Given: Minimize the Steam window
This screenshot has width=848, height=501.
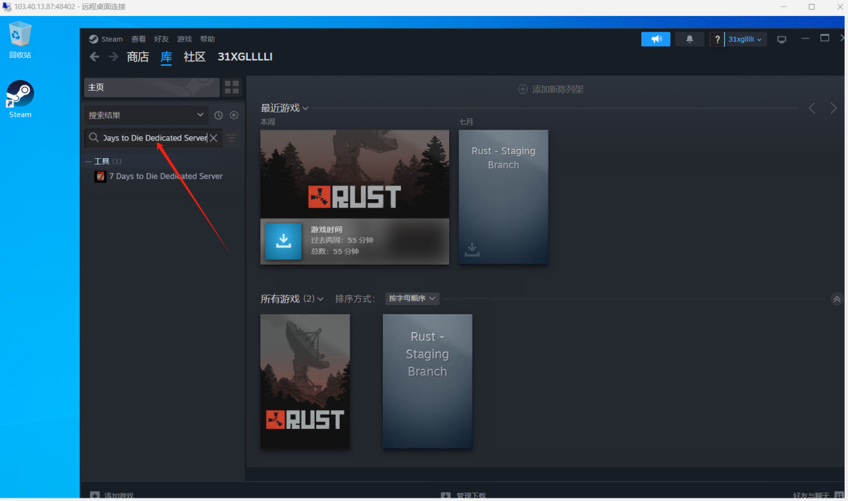Looking at the screenshot, I should (x=806, y=39).
